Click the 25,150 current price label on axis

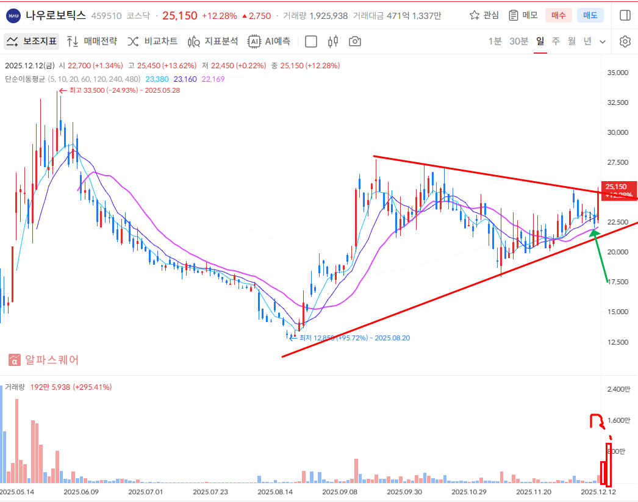[617, 187]
